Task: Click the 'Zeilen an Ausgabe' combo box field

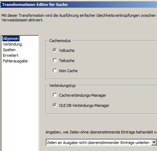Action: click(x=99, y=142)
